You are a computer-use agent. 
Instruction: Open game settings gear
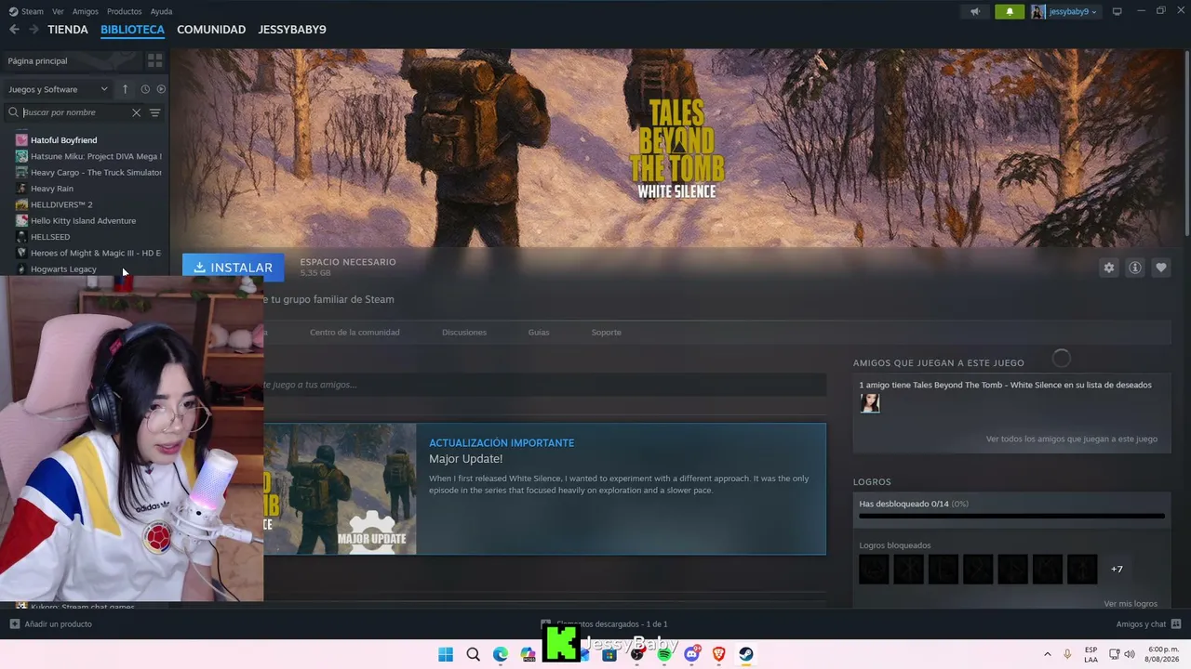[1109, 268]
